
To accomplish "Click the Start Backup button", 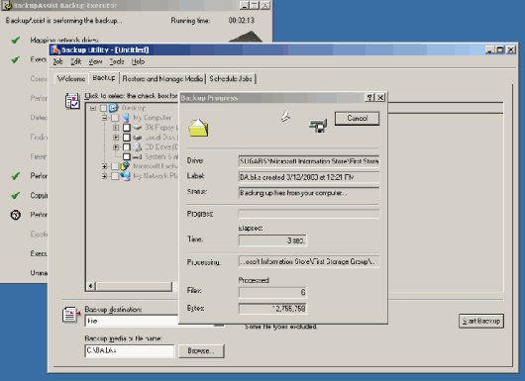I will coord(481,321).
